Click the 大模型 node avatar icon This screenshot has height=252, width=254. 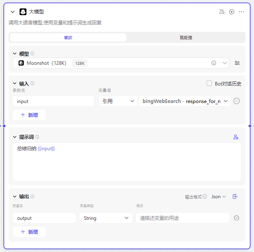click(23, 12)
